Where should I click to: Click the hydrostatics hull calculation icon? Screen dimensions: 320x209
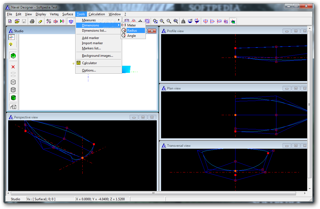click(x=190, y=21)
